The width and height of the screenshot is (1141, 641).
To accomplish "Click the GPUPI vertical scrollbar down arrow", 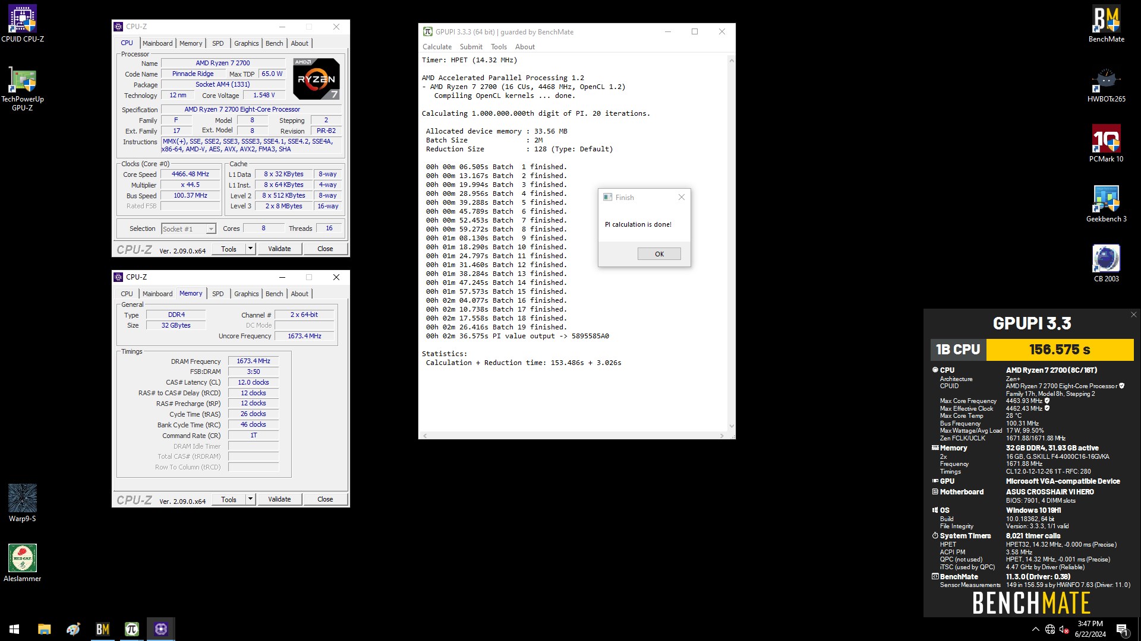I will coord(732,426).
